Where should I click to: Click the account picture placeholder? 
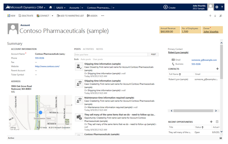13,29
